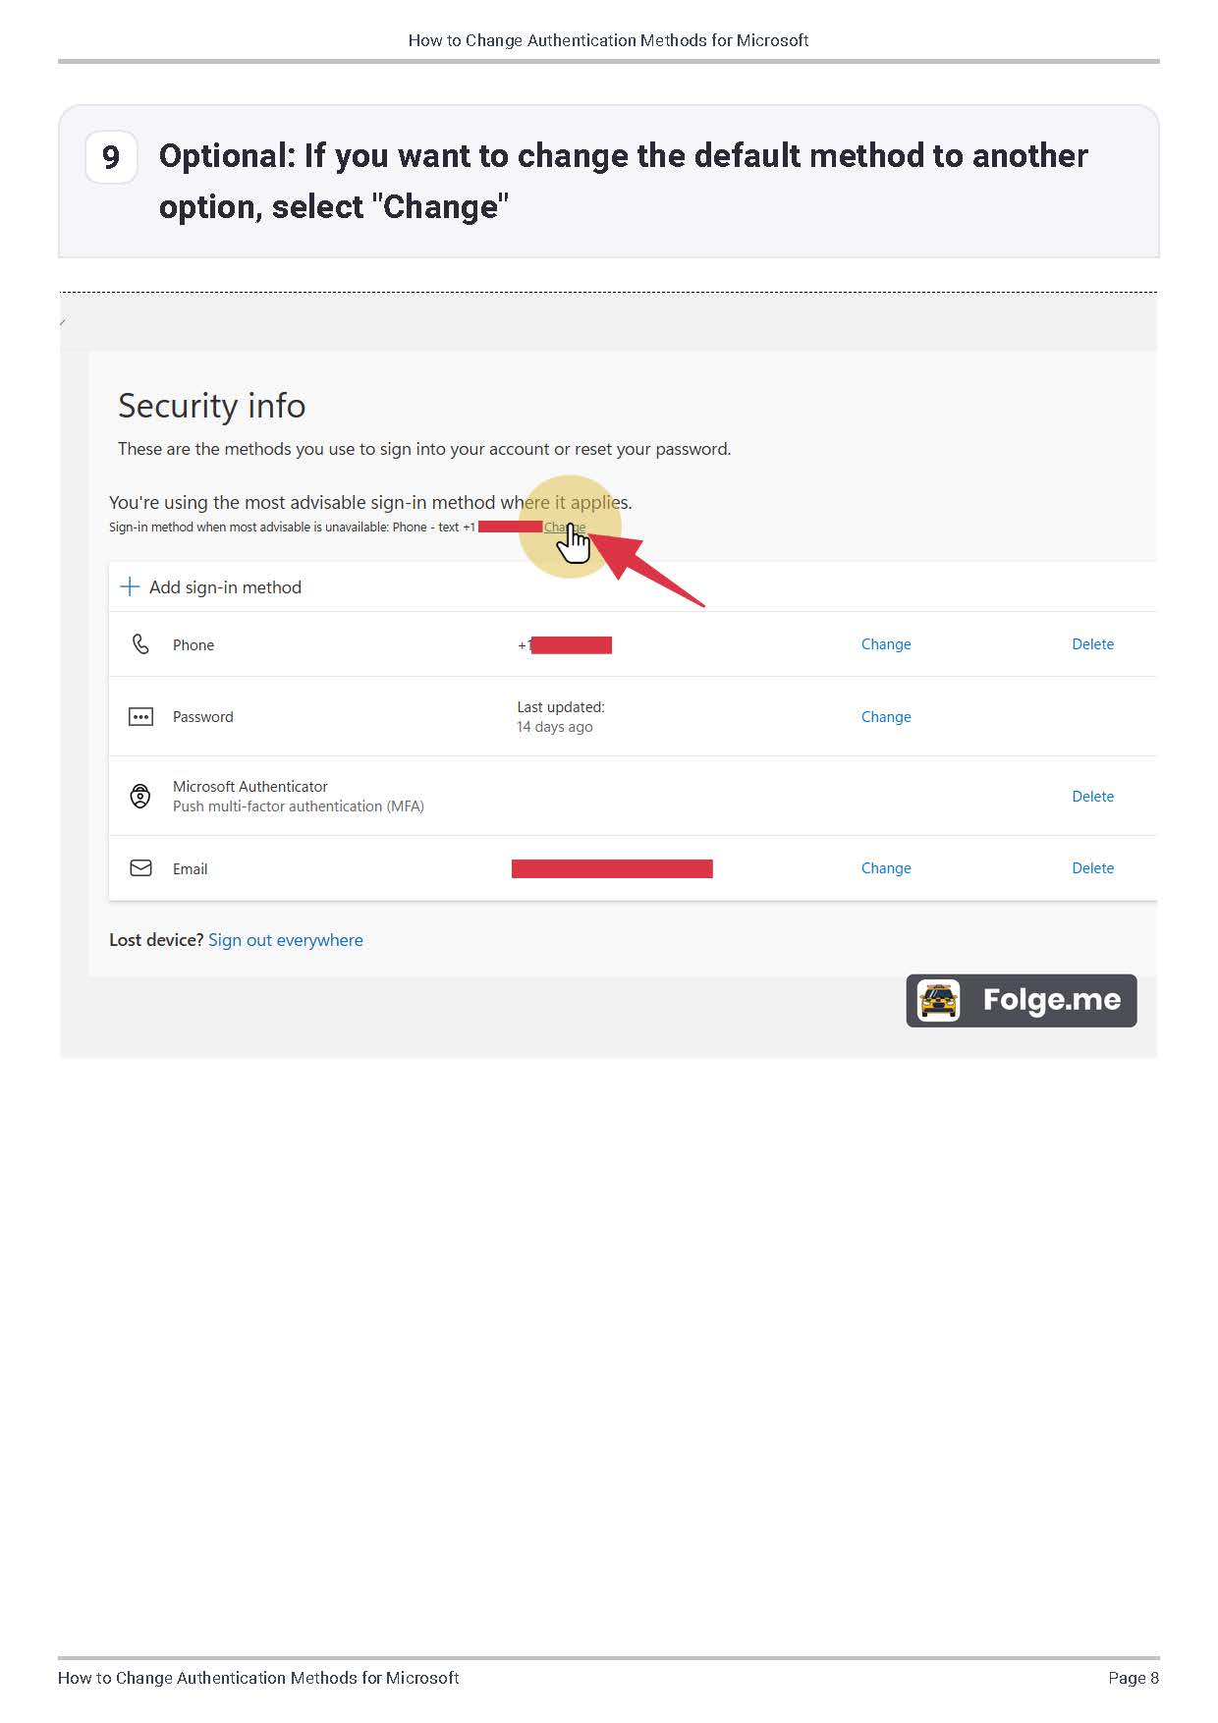Delete the Phone sign-in method
This screenshot has height=1723, width=1218.
click(x=1092, y=644)
